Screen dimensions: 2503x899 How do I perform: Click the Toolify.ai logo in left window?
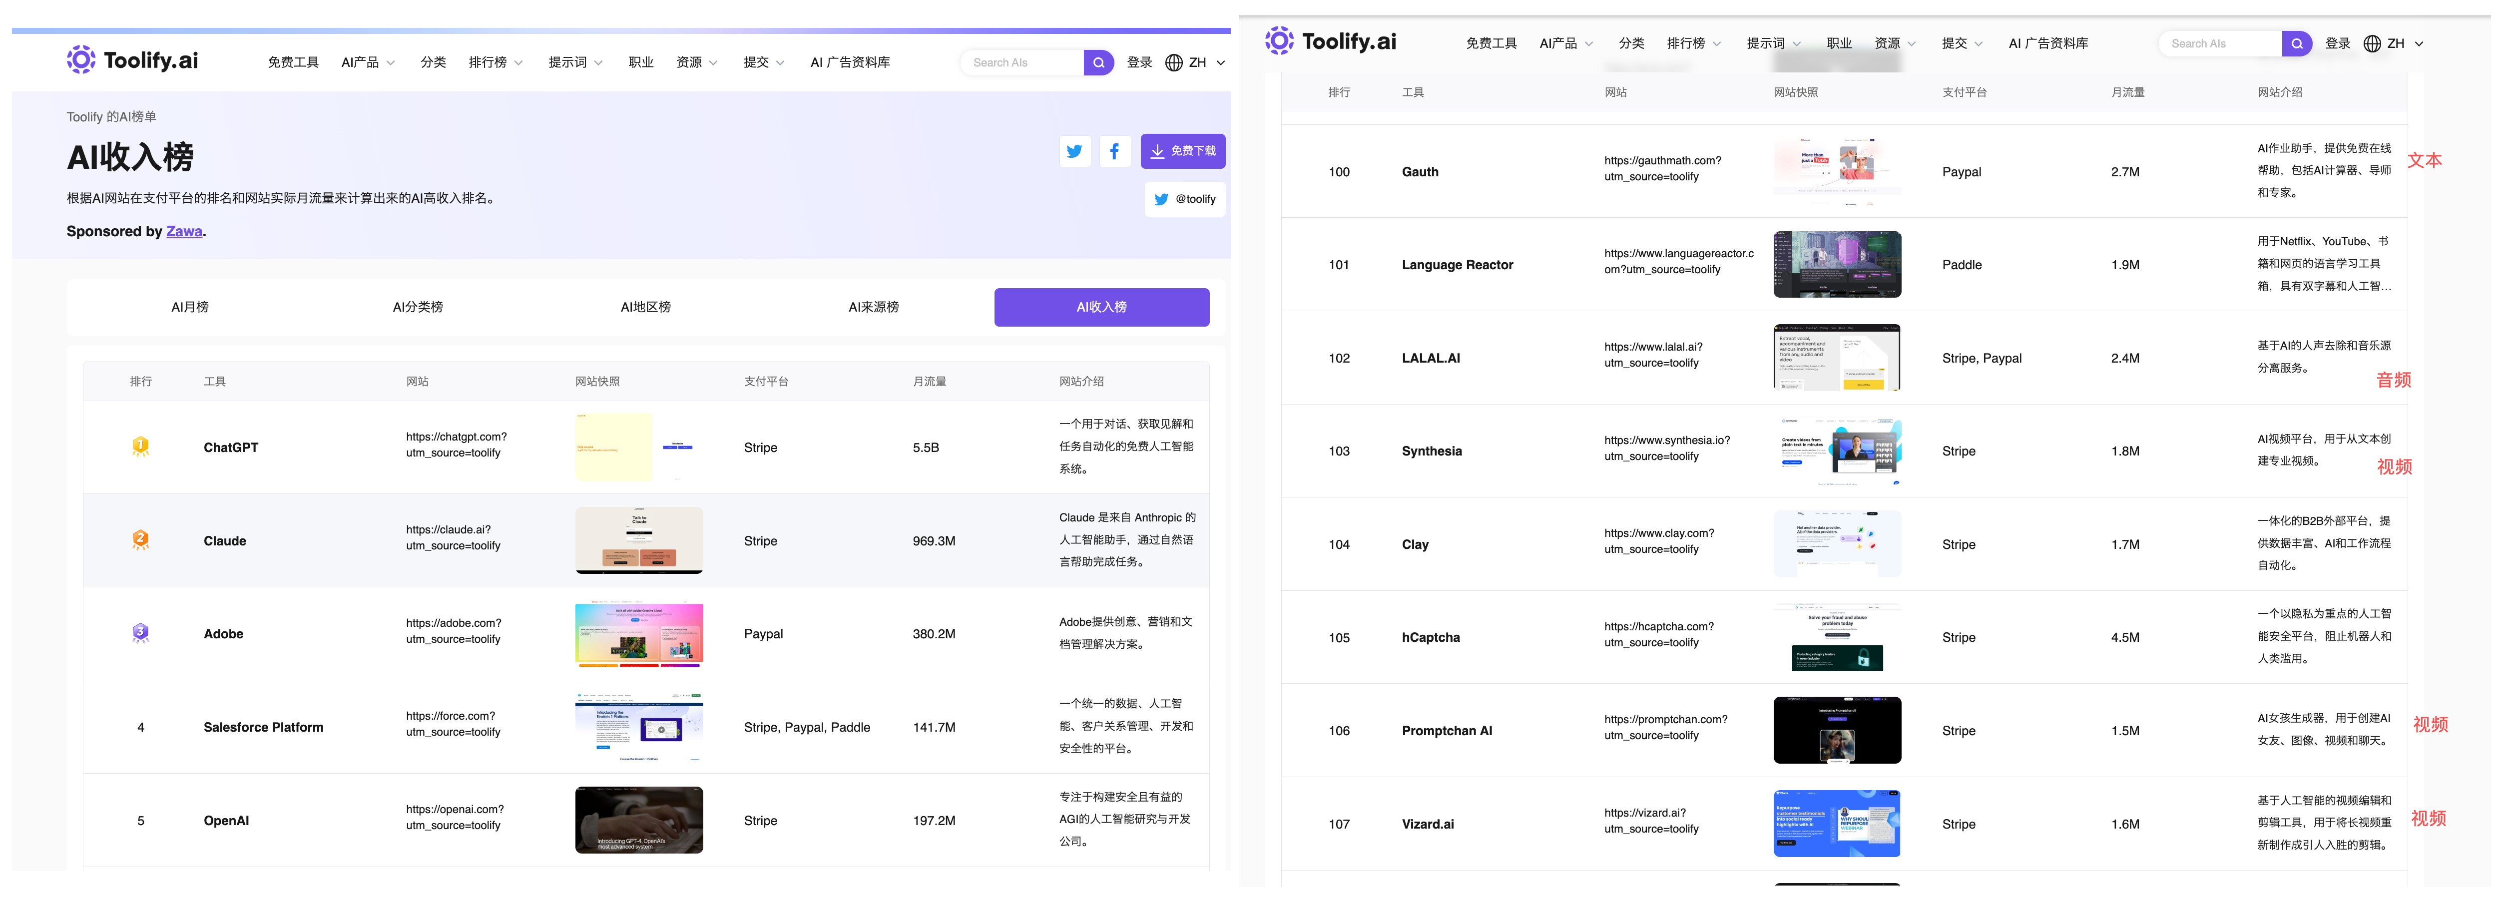point(132,60)
